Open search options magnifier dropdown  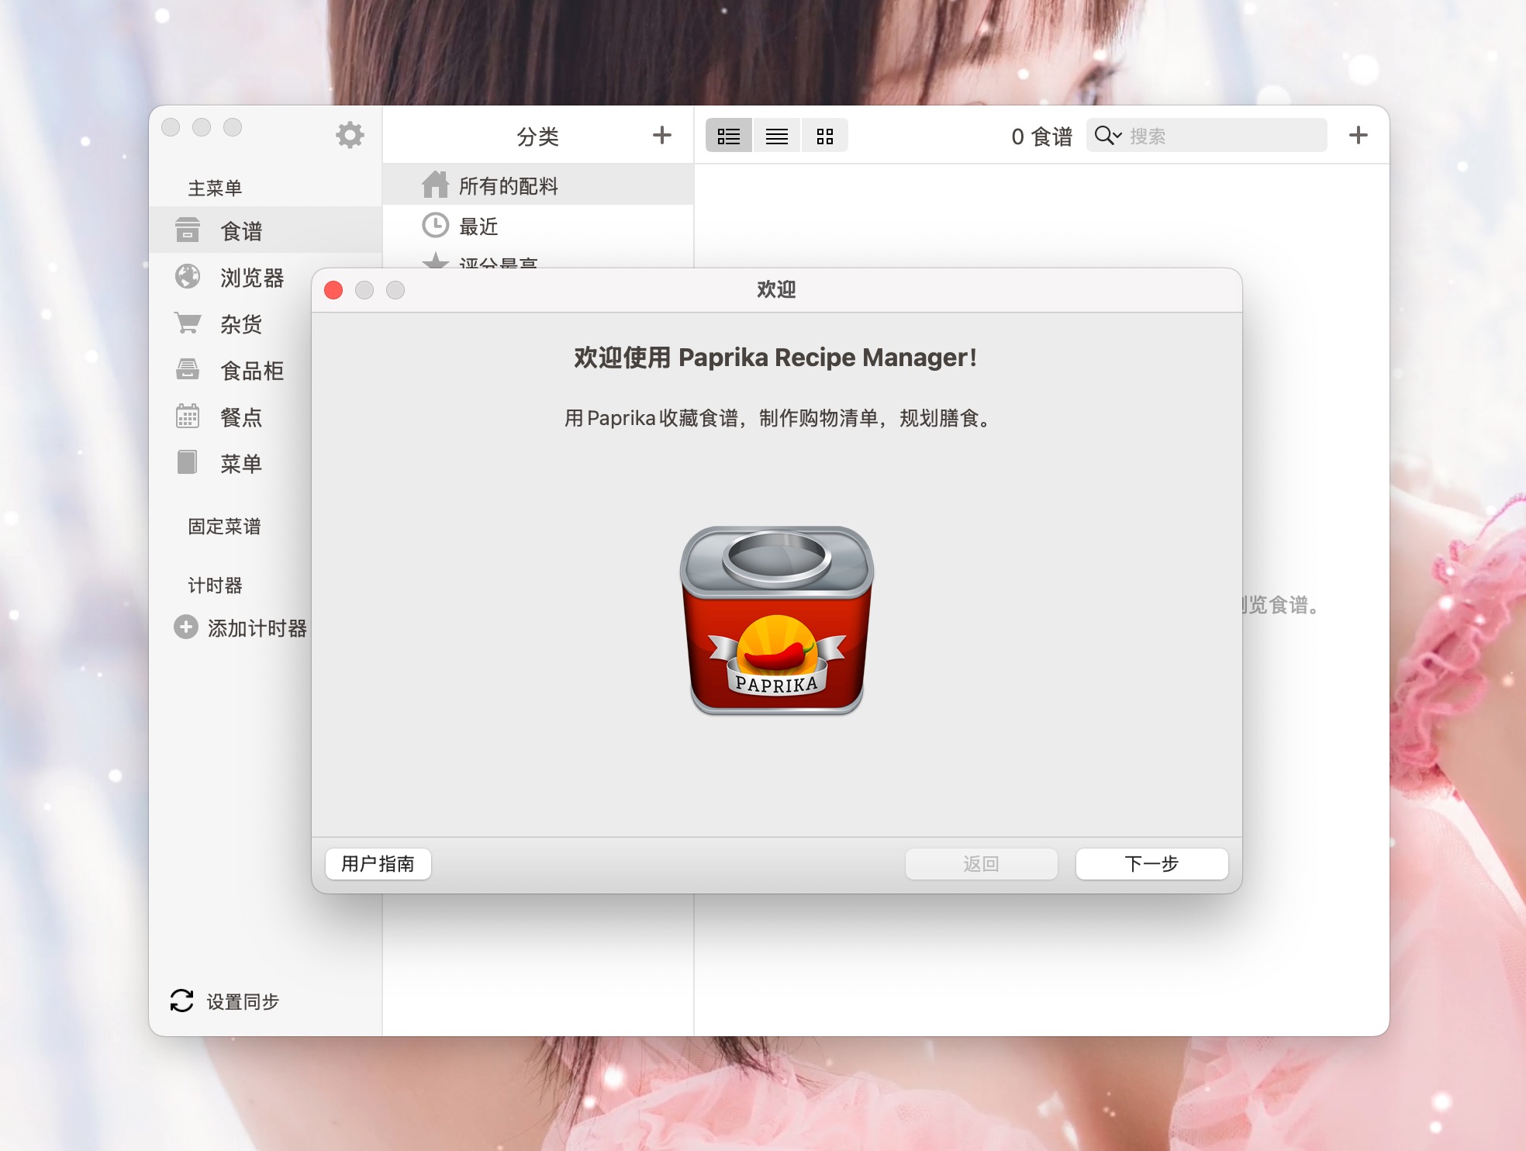click(x=1108, y=136)
